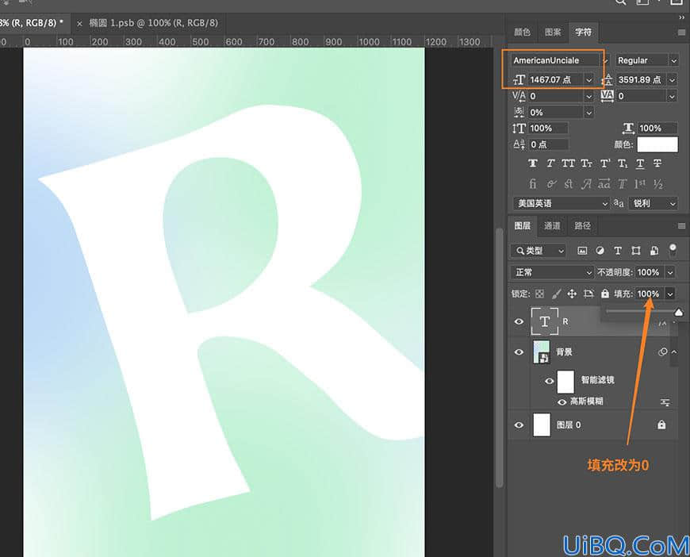Click the white text color swatch
This screenshot has height=557, width=690.
coord(657,144)
